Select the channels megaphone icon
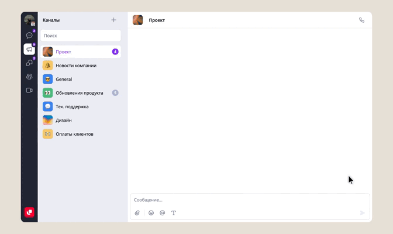393x234 pixels. tap(29, 49)
